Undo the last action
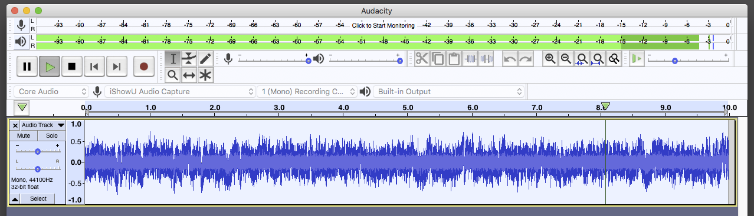The image size is (754, 216). click(510, 58)
